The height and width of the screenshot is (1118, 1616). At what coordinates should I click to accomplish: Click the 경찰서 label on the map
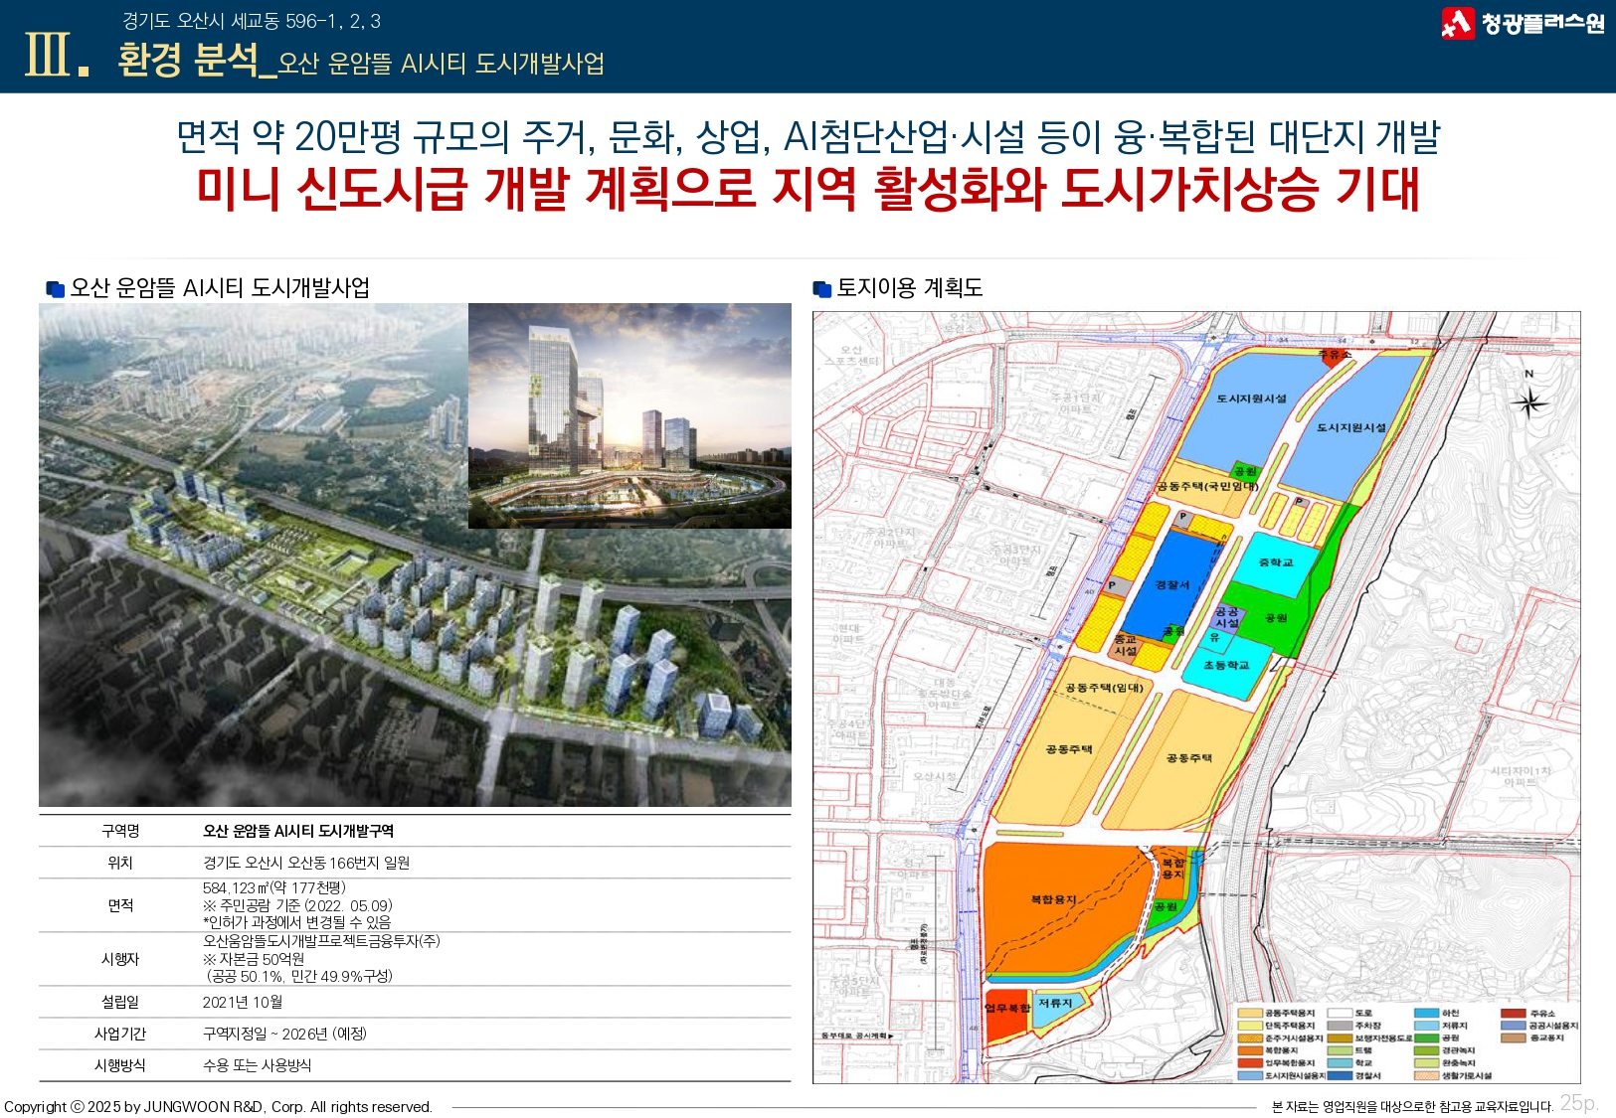coord(1171,585)
